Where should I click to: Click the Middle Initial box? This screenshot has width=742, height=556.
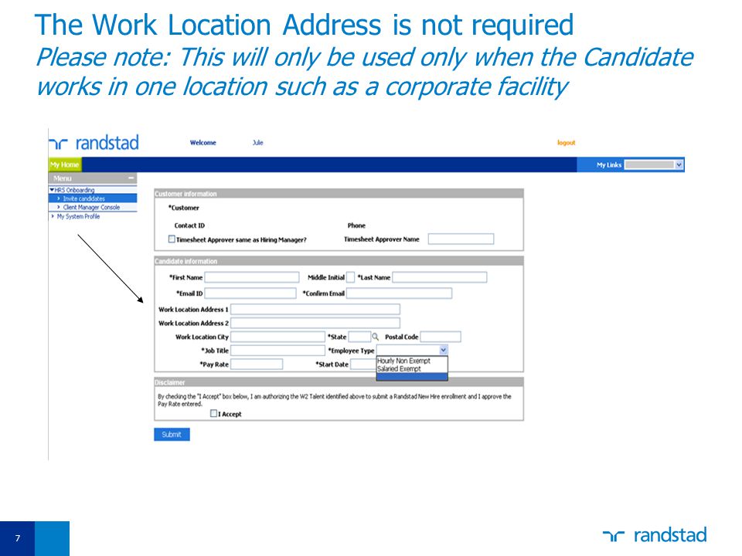(351, 277)
